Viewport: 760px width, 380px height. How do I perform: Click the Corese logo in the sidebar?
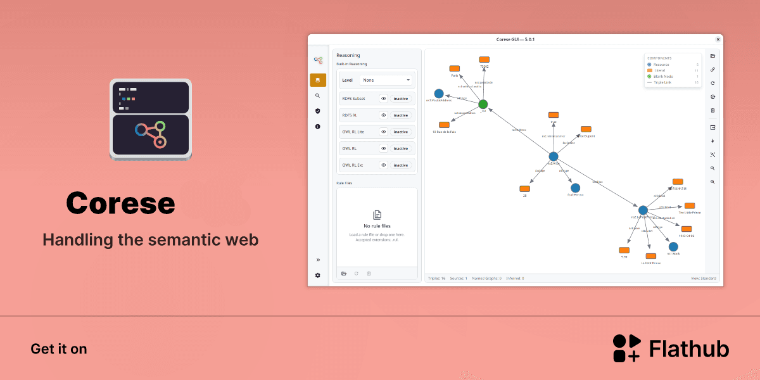tap(318, 60)
